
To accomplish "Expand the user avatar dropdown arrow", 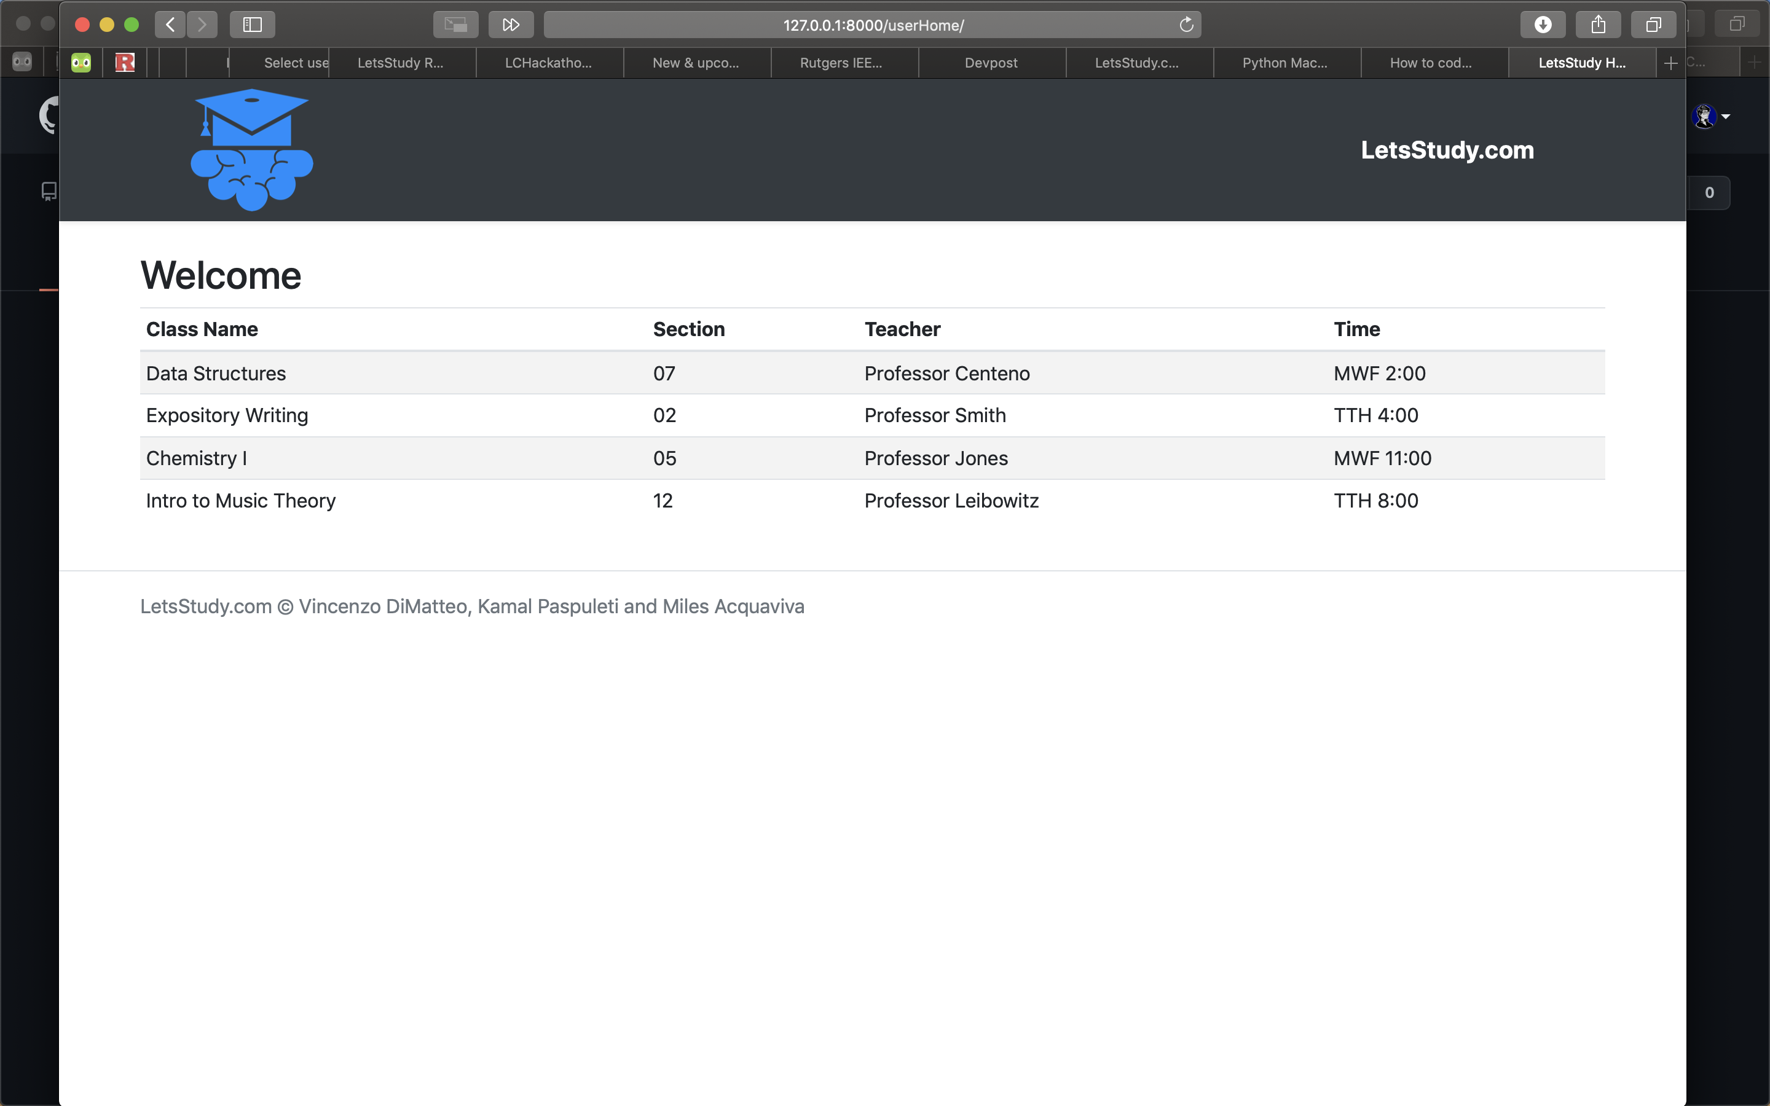I will (1726, 116).
